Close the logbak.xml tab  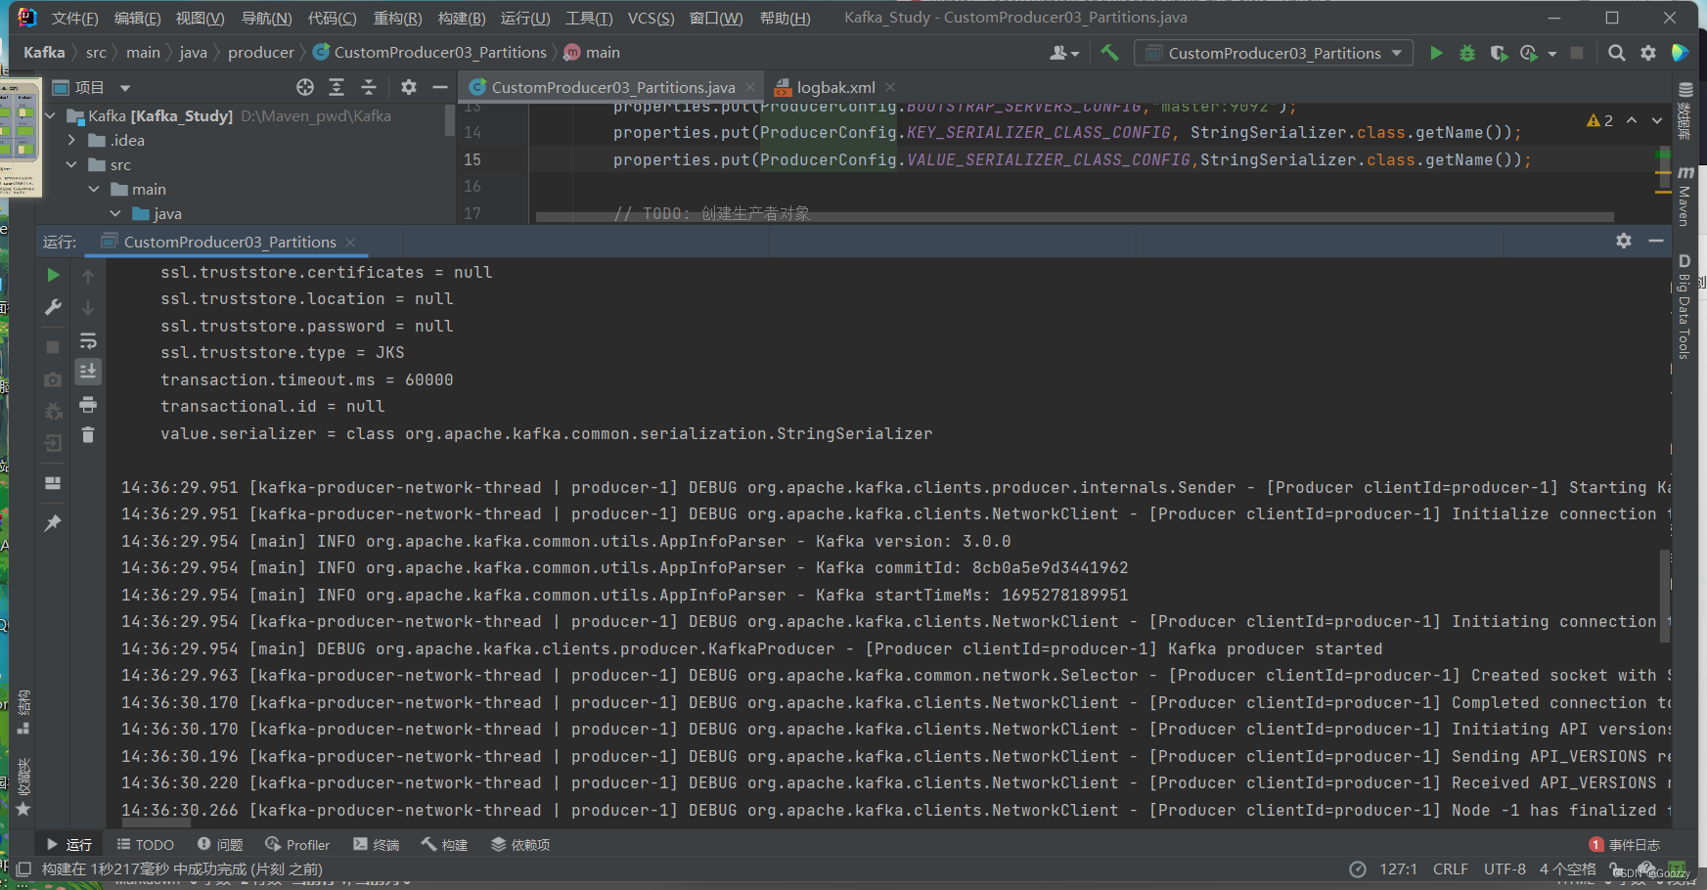point(890,87)
